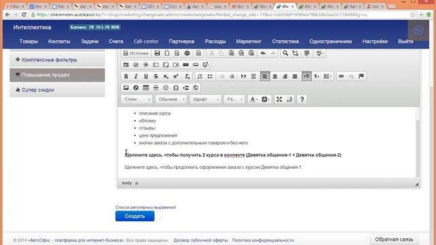
Task: Open Find with the magnifier icon
Action: click(285, 53)
